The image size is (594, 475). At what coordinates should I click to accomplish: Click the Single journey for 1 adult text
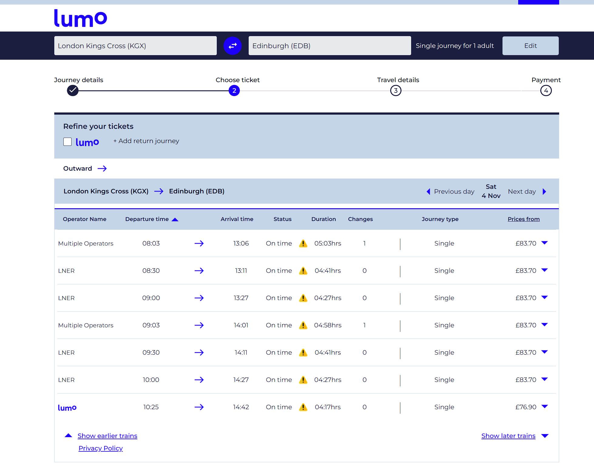coord(455,46)
